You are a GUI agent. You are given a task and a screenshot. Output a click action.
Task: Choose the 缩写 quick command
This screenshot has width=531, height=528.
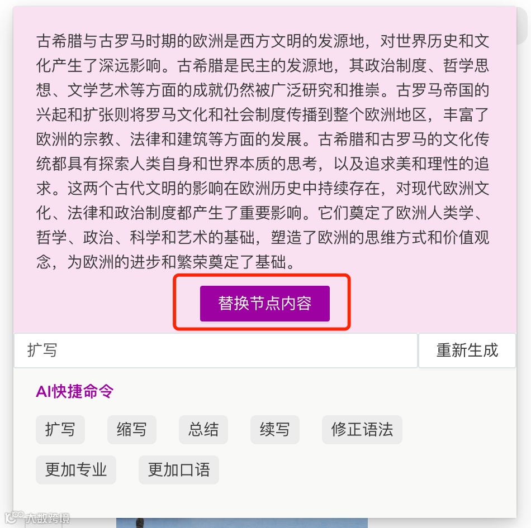[132, 430]
